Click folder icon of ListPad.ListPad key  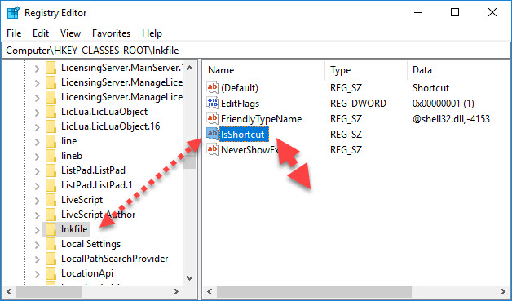[51, 170]
